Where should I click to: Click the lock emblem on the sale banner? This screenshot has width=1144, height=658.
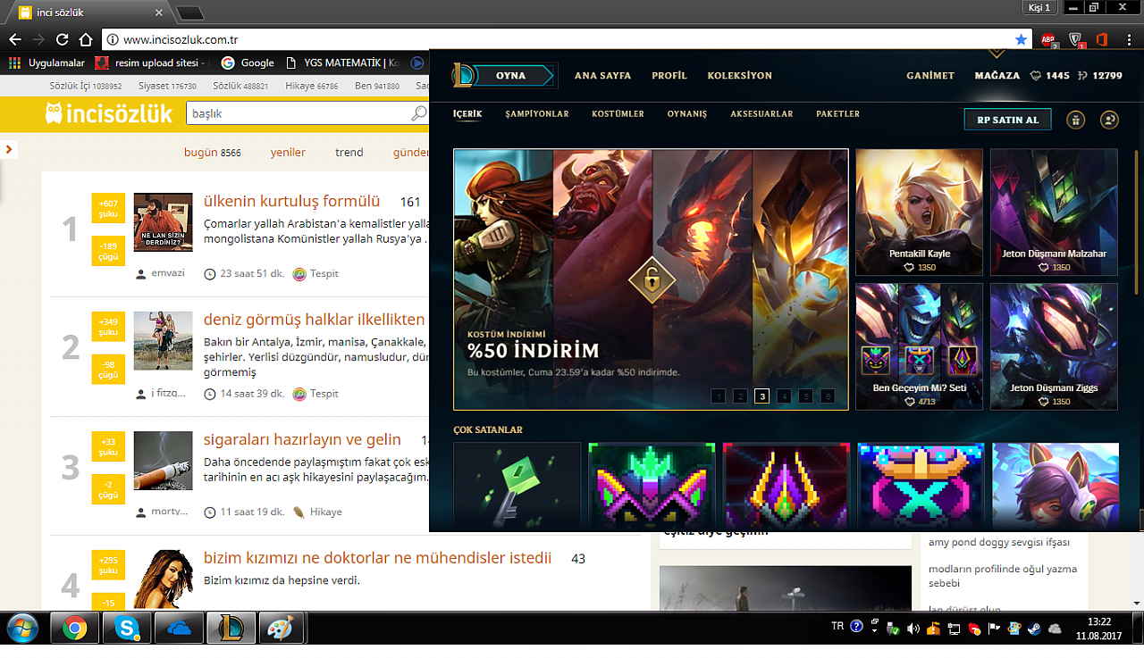[x=652, y=279]
